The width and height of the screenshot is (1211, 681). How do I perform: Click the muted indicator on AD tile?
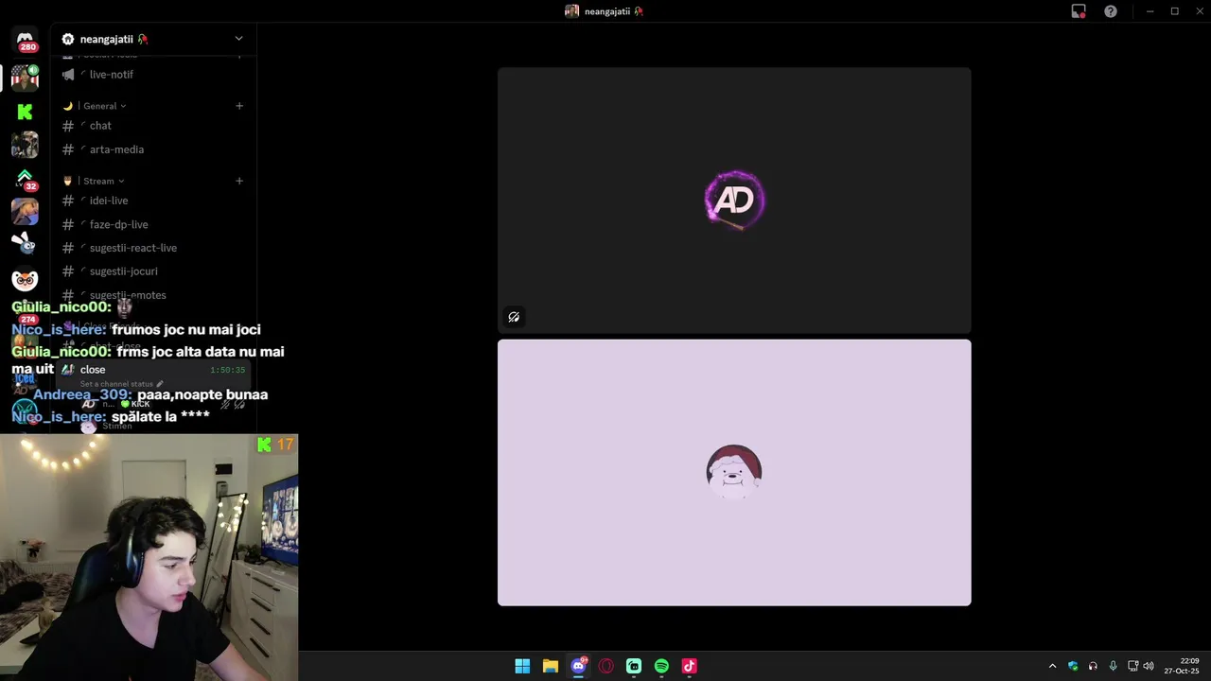coord(514,317)
